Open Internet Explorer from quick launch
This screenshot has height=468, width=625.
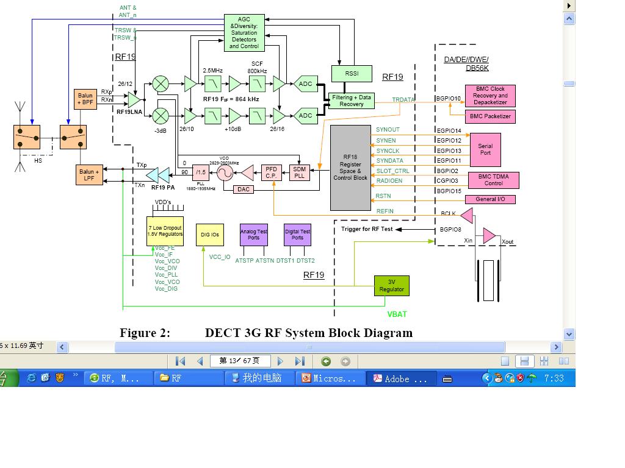(31, 378)
